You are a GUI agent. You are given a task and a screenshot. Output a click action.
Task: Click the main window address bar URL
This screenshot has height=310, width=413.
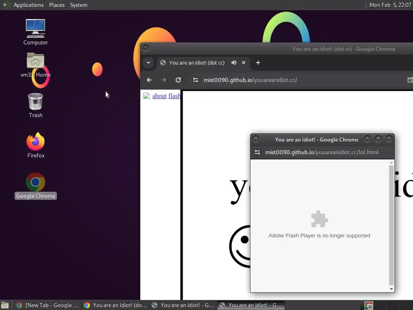pos(250,80)
